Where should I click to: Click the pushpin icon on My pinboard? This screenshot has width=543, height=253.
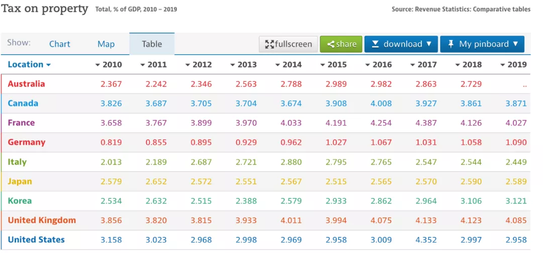(450, 44)
